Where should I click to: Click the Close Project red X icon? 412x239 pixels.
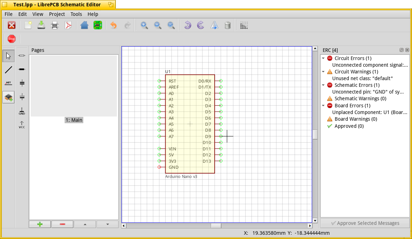[x=12, y=25]
